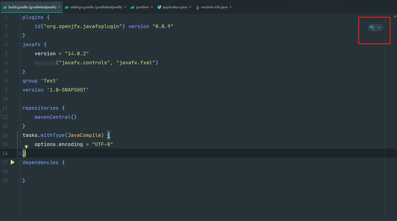397x221 pixels.
Task: Click line number 18 in the gutter
Action: (5, 172)
